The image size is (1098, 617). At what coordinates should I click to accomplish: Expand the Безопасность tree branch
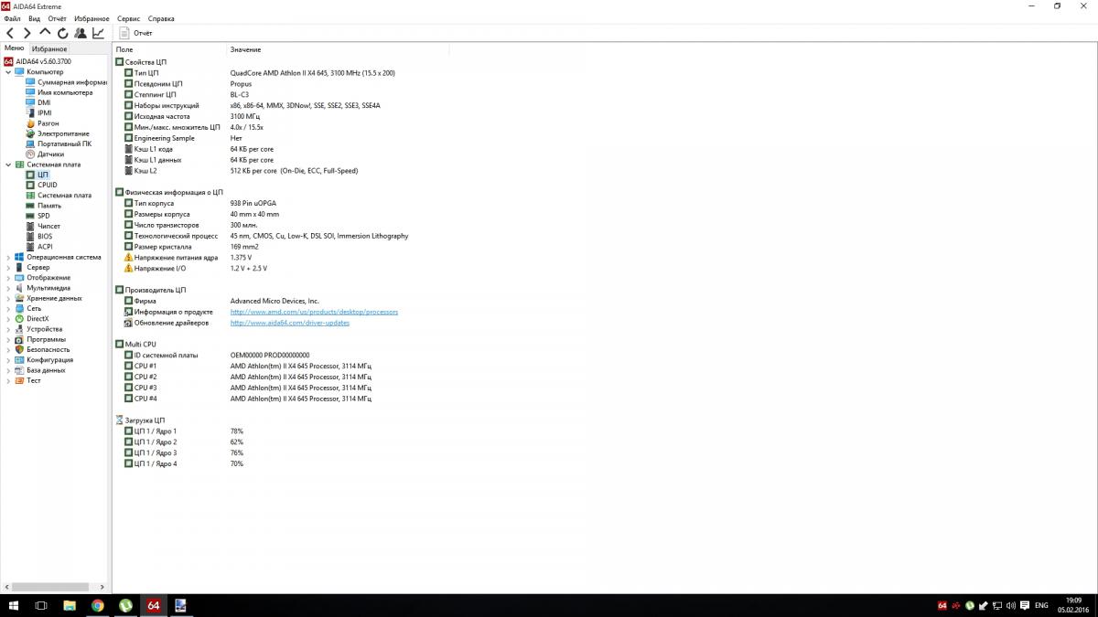point(8,349)
